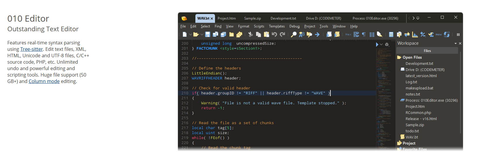
Task: Open the Histogram tool
Action: [x=415, y=34]
